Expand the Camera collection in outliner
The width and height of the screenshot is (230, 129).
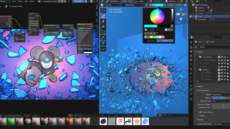tap(193, 11)
